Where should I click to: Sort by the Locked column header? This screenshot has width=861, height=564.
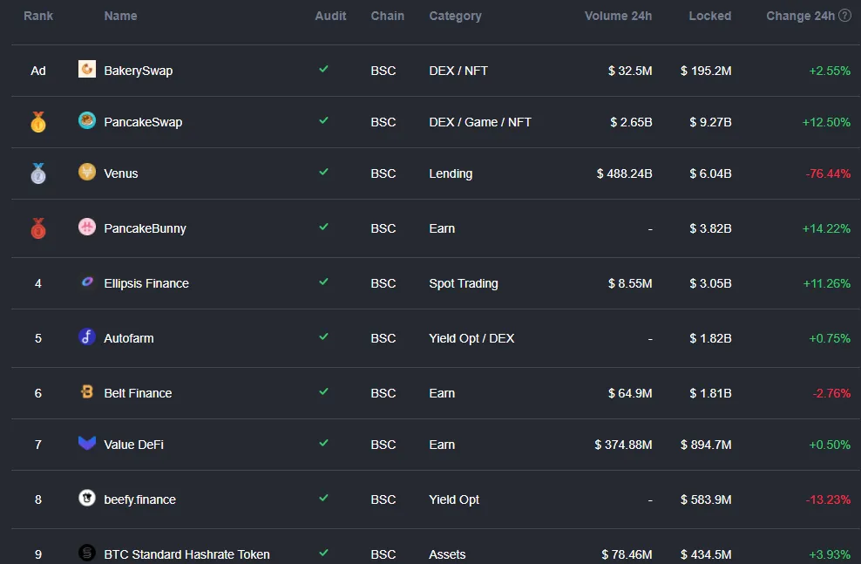coord(710,16)
